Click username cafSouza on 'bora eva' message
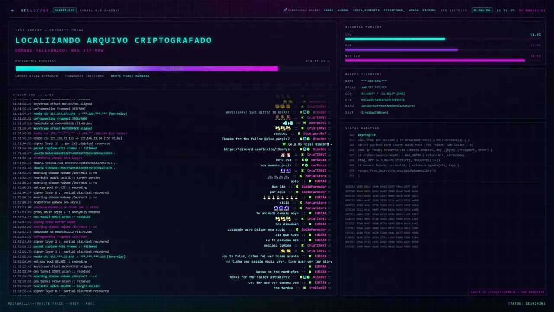The width and height of the screenshot is (554, 312). [319, 160]
